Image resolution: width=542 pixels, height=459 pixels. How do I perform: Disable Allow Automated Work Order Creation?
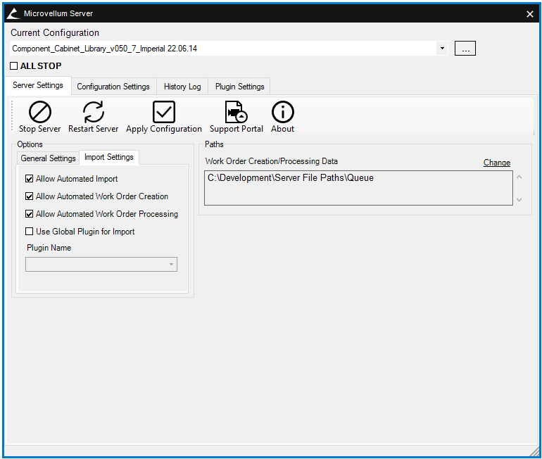30,196
